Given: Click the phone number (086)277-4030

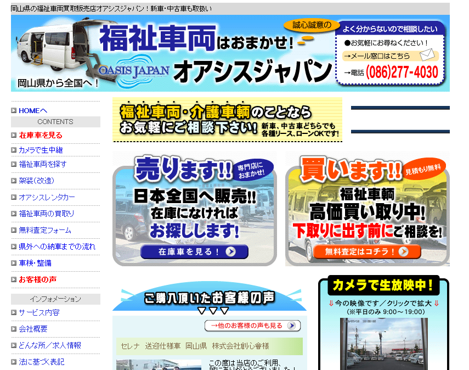Looking at the screenshot, I should (x=402, y=72).
